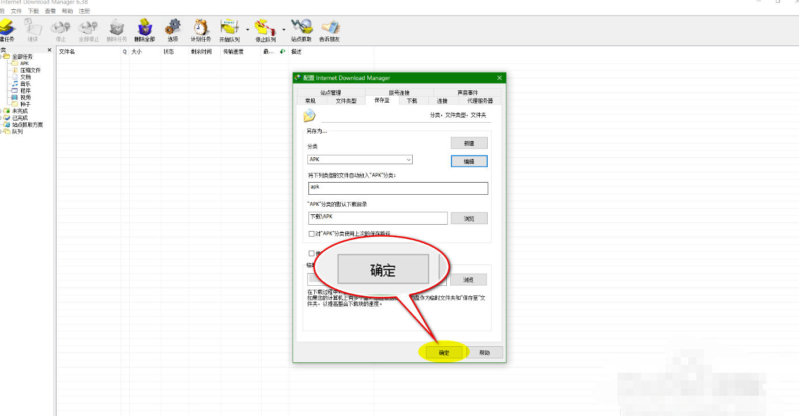799x416 pixels.
Task: Sort by the 状态 column header
Action: pyautogui.click(x=175, y=51)
